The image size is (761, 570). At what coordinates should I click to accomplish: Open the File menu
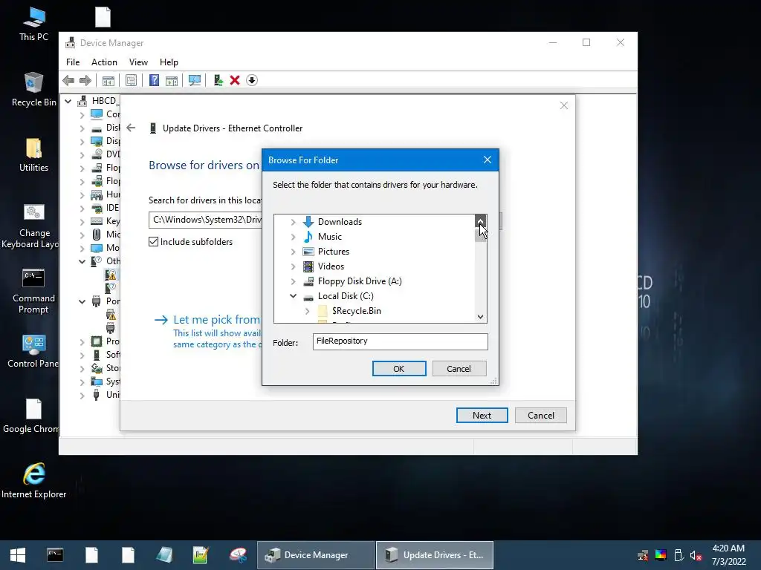click(73, 62)
